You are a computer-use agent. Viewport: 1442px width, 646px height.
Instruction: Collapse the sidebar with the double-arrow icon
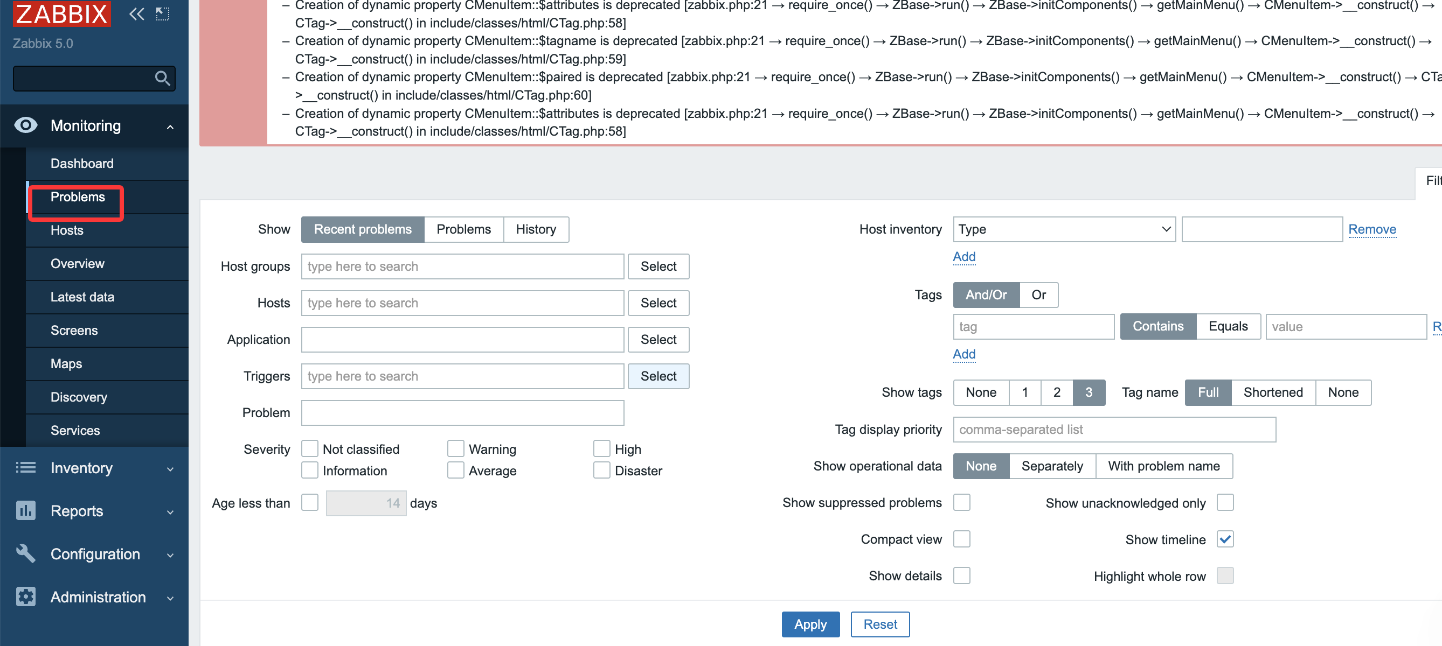click(136, 13)
